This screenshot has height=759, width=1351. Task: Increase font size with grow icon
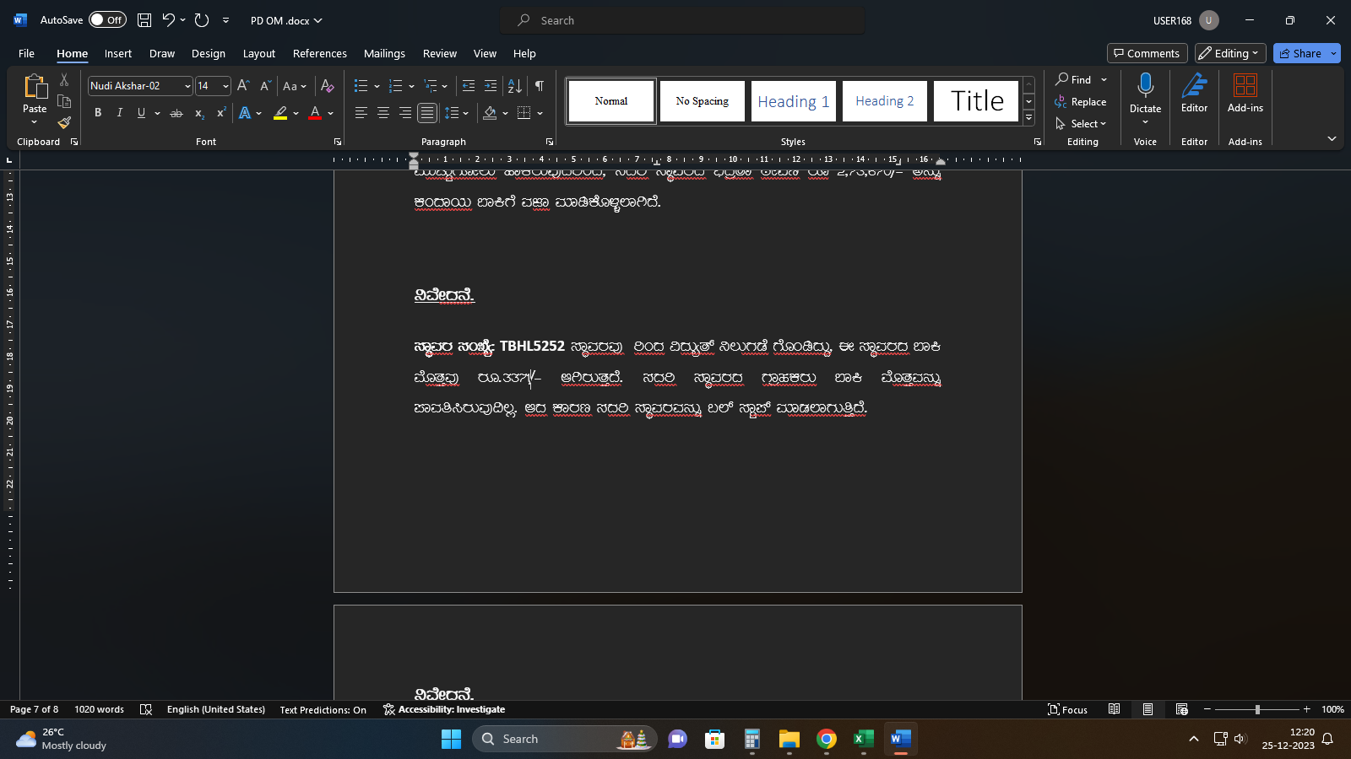(243, 86)
